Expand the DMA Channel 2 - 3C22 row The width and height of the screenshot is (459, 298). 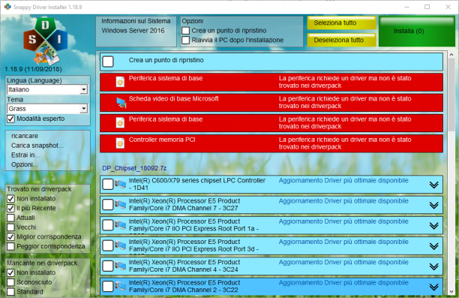click(x=433, y=287)
